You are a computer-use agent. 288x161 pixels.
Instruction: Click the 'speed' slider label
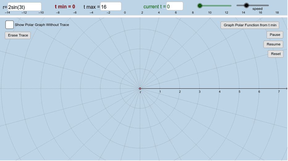point(257,9)
